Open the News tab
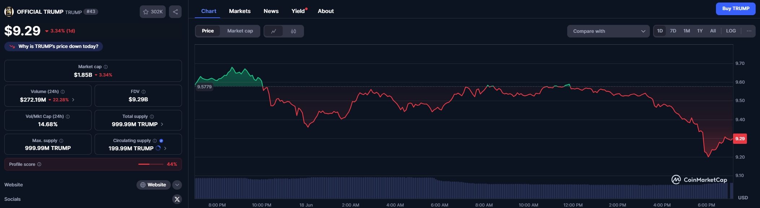This screenshot has height=208, width=760. pyautogui.click(x=271, y=11)
